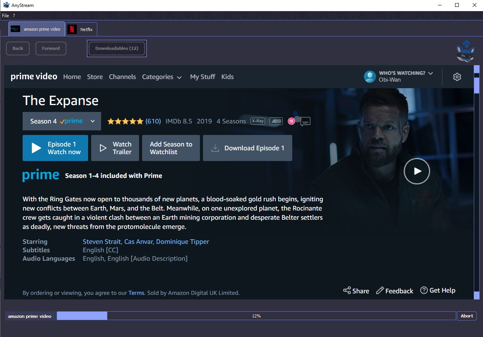This screenshot has height=337, width=483.
Task: Click Add Season to Watchlist
Action: (171, 148)
